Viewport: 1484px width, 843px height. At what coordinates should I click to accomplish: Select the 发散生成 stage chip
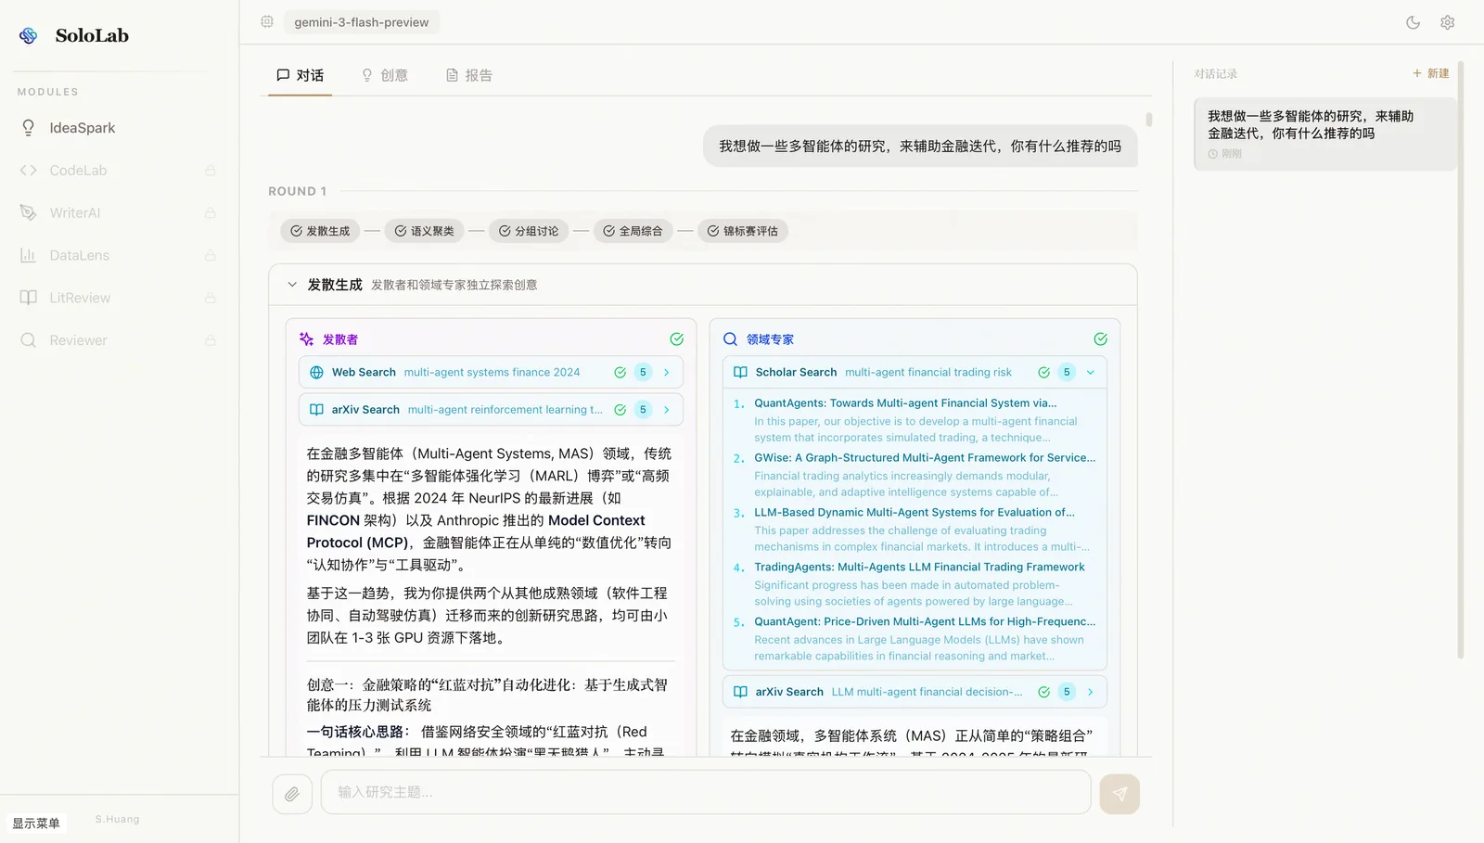click(320, 231)
